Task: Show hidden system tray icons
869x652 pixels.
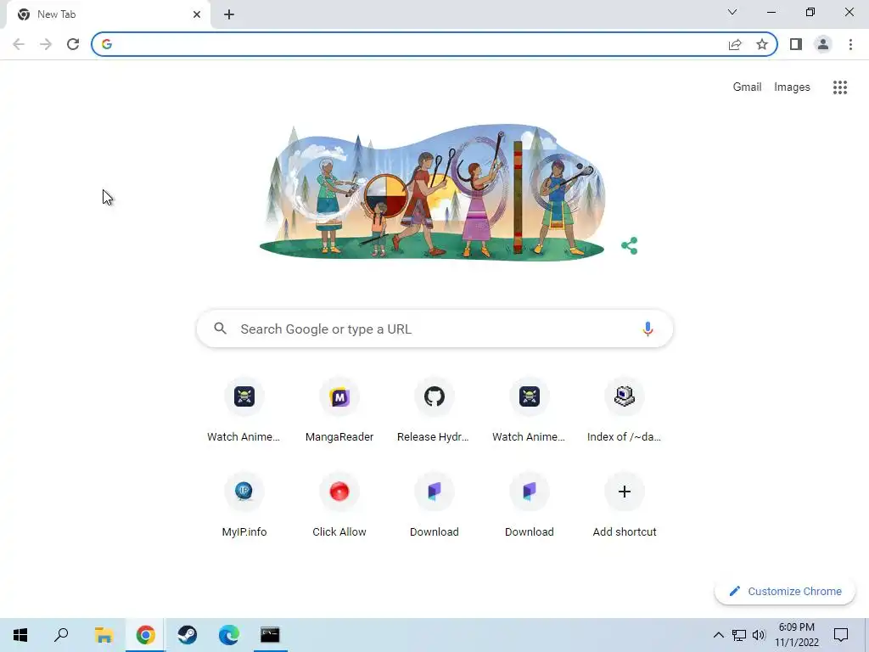Action: 718,635
